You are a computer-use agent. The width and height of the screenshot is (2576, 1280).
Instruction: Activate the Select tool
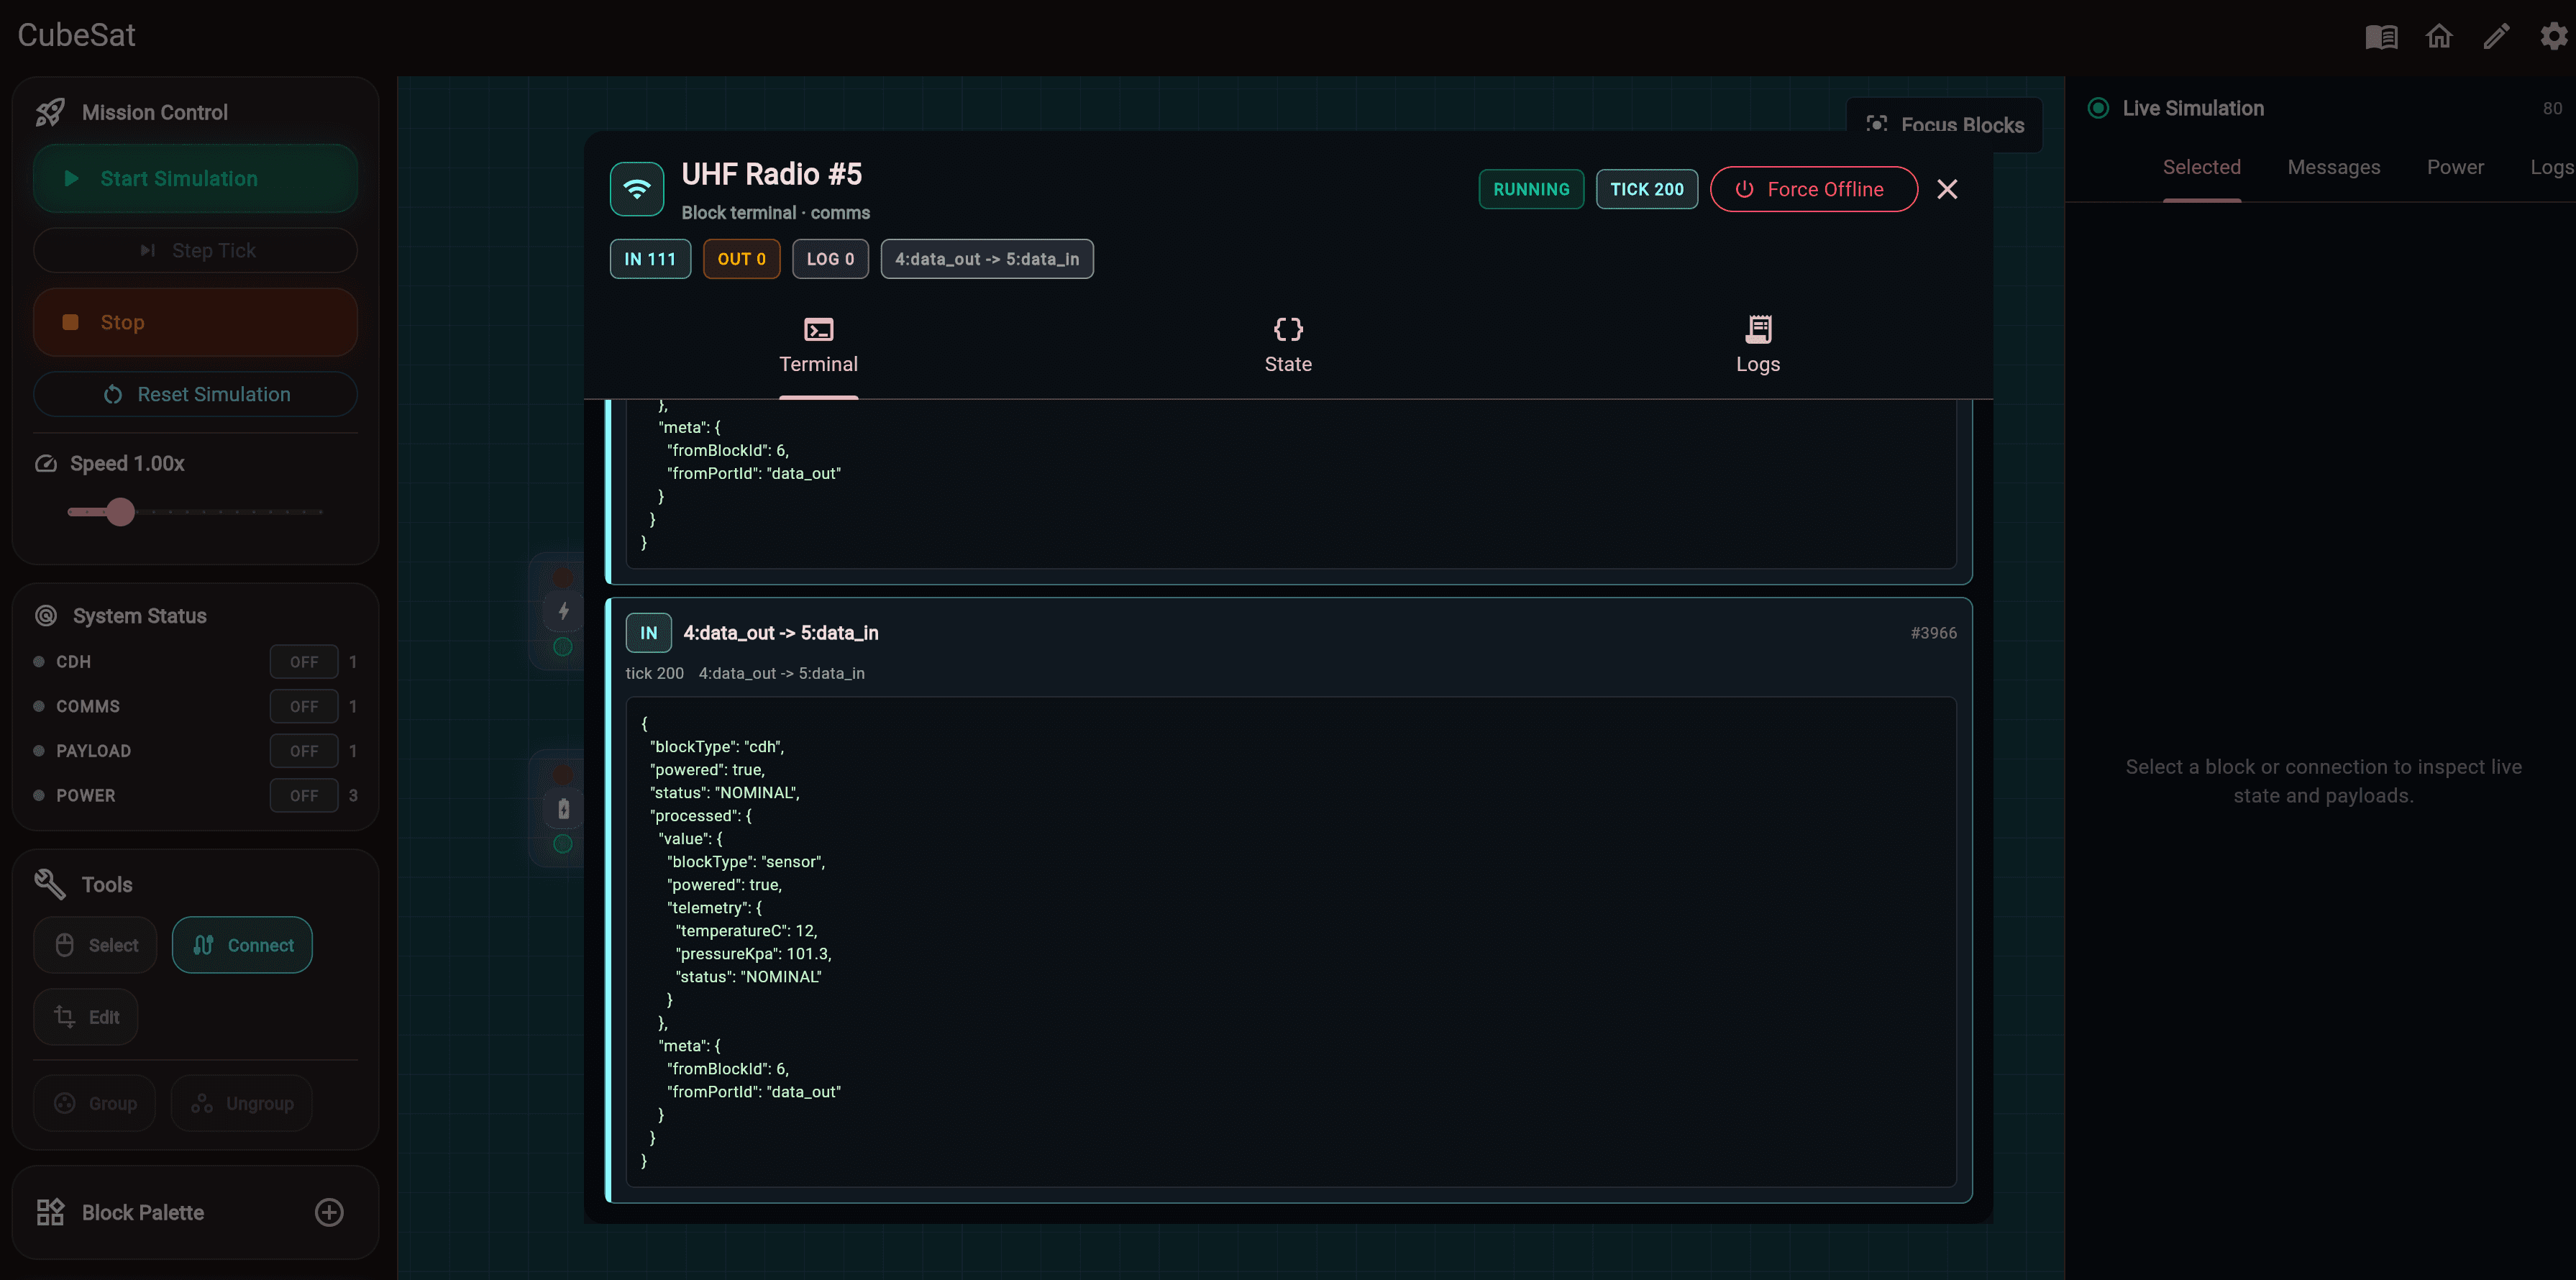click(x=95, y=945)
